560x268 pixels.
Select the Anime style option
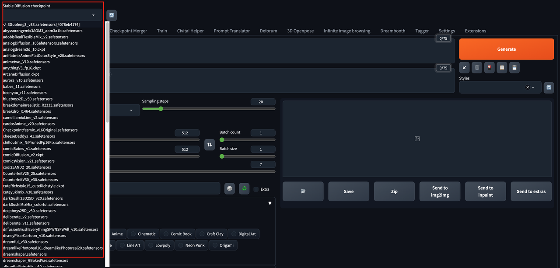pyautogui.click(x=117, y=234)
